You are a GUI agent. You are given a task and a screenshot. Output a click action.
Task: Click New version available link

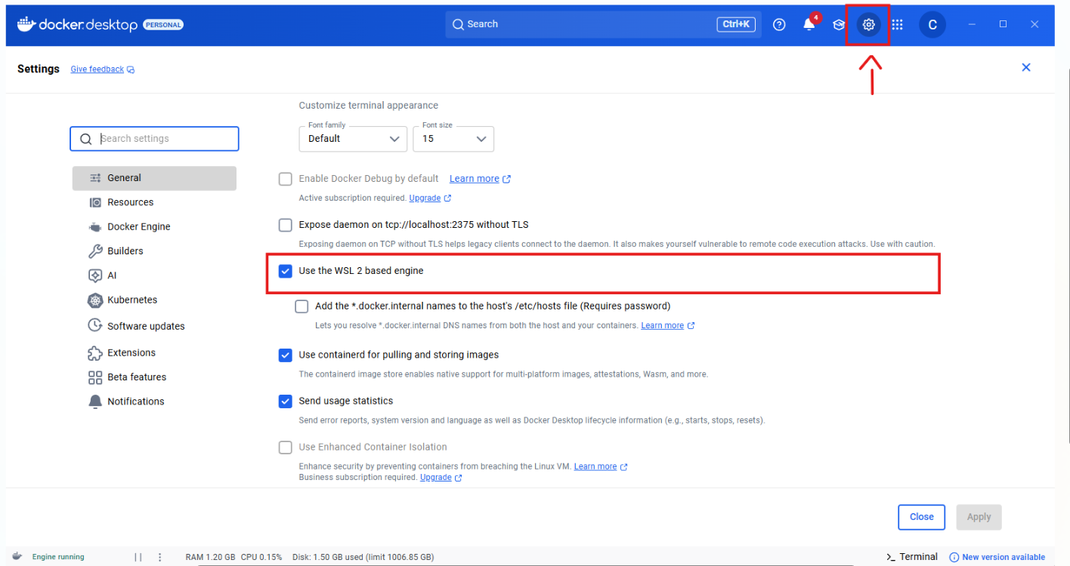(x=1004, y=557)
